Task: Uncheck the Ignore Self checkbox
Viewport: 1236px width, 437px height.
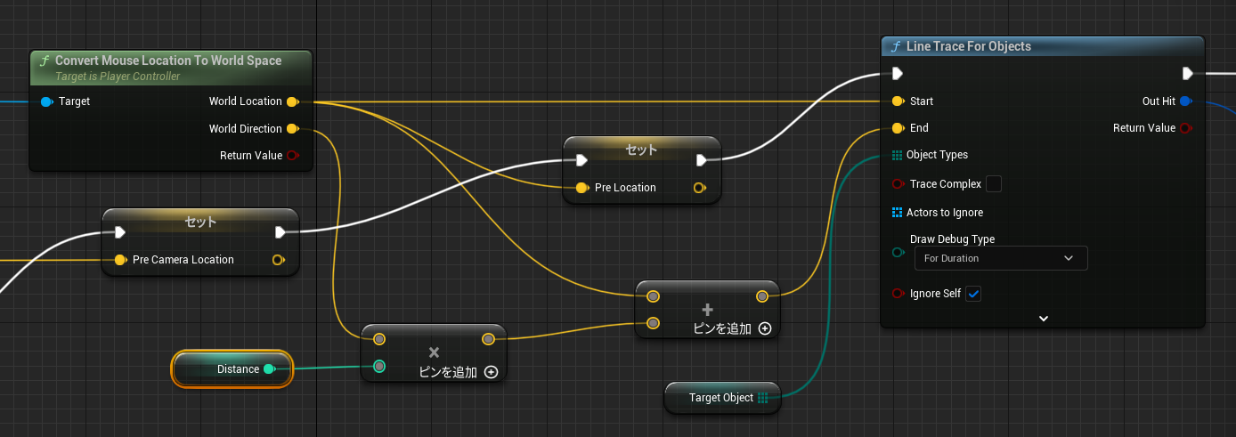Action: click(973, 294)
